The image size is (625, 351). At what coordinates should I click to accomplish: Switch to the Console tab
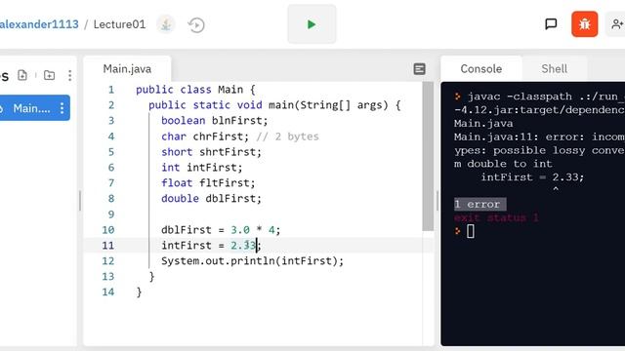[481, 69]
